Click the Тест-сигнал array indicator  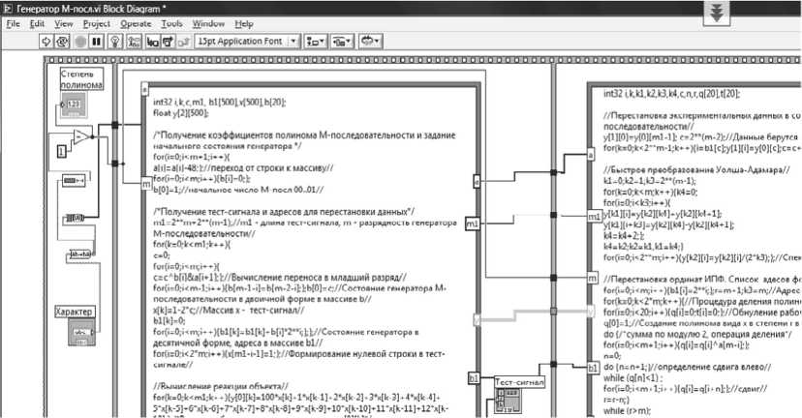[508, 400]
